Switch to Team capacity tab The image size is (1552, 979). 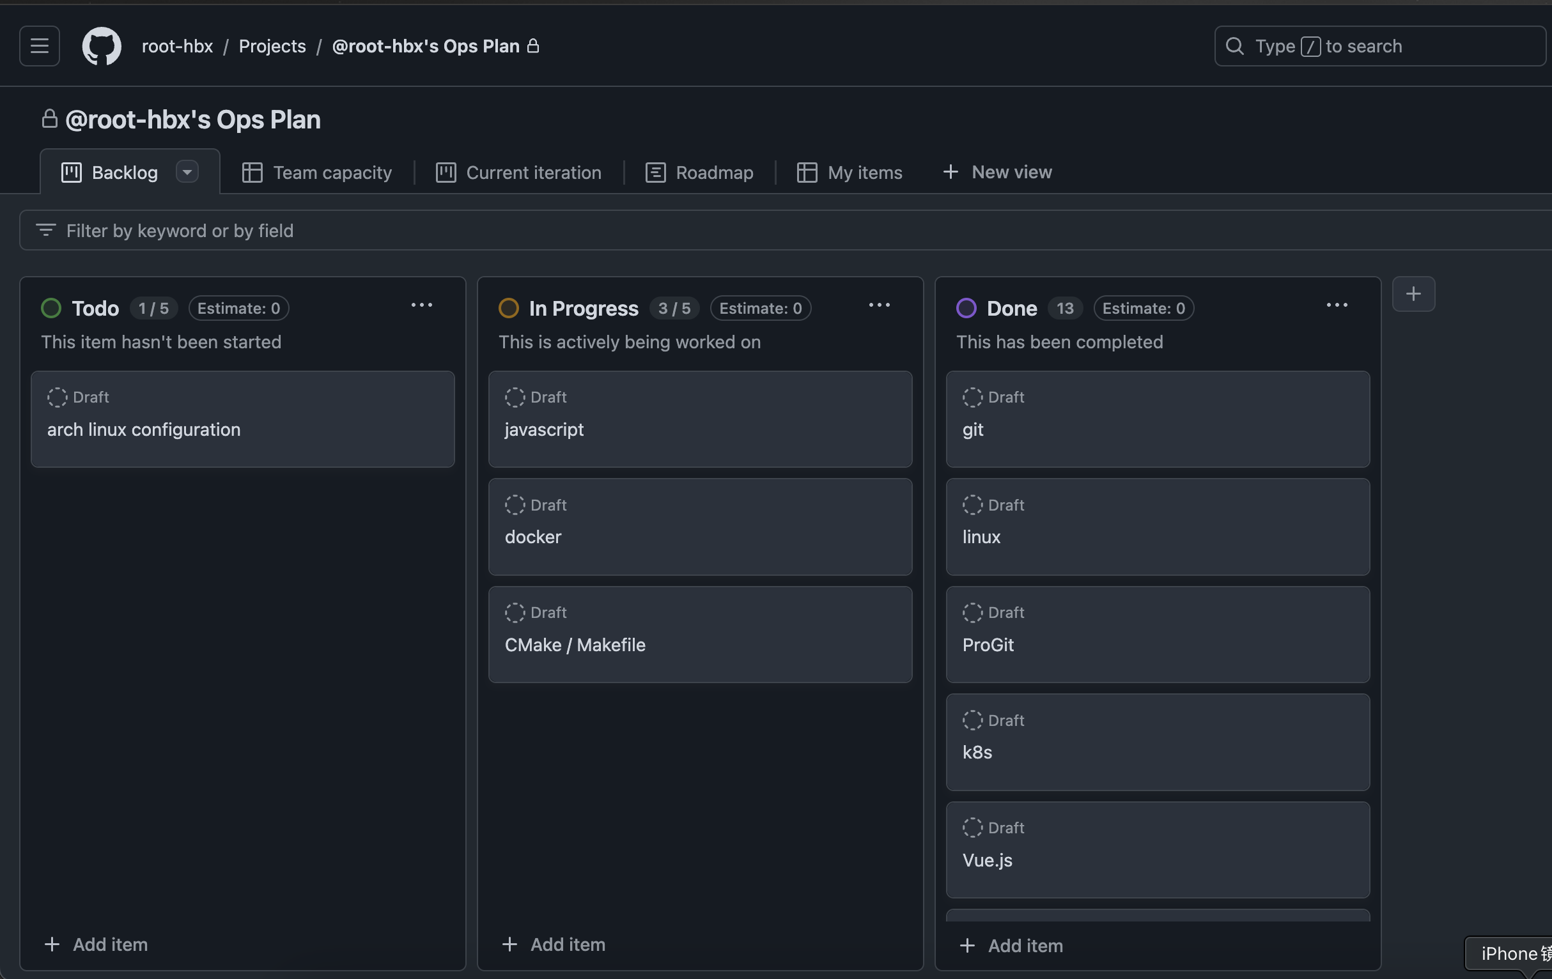click(316, 172)
